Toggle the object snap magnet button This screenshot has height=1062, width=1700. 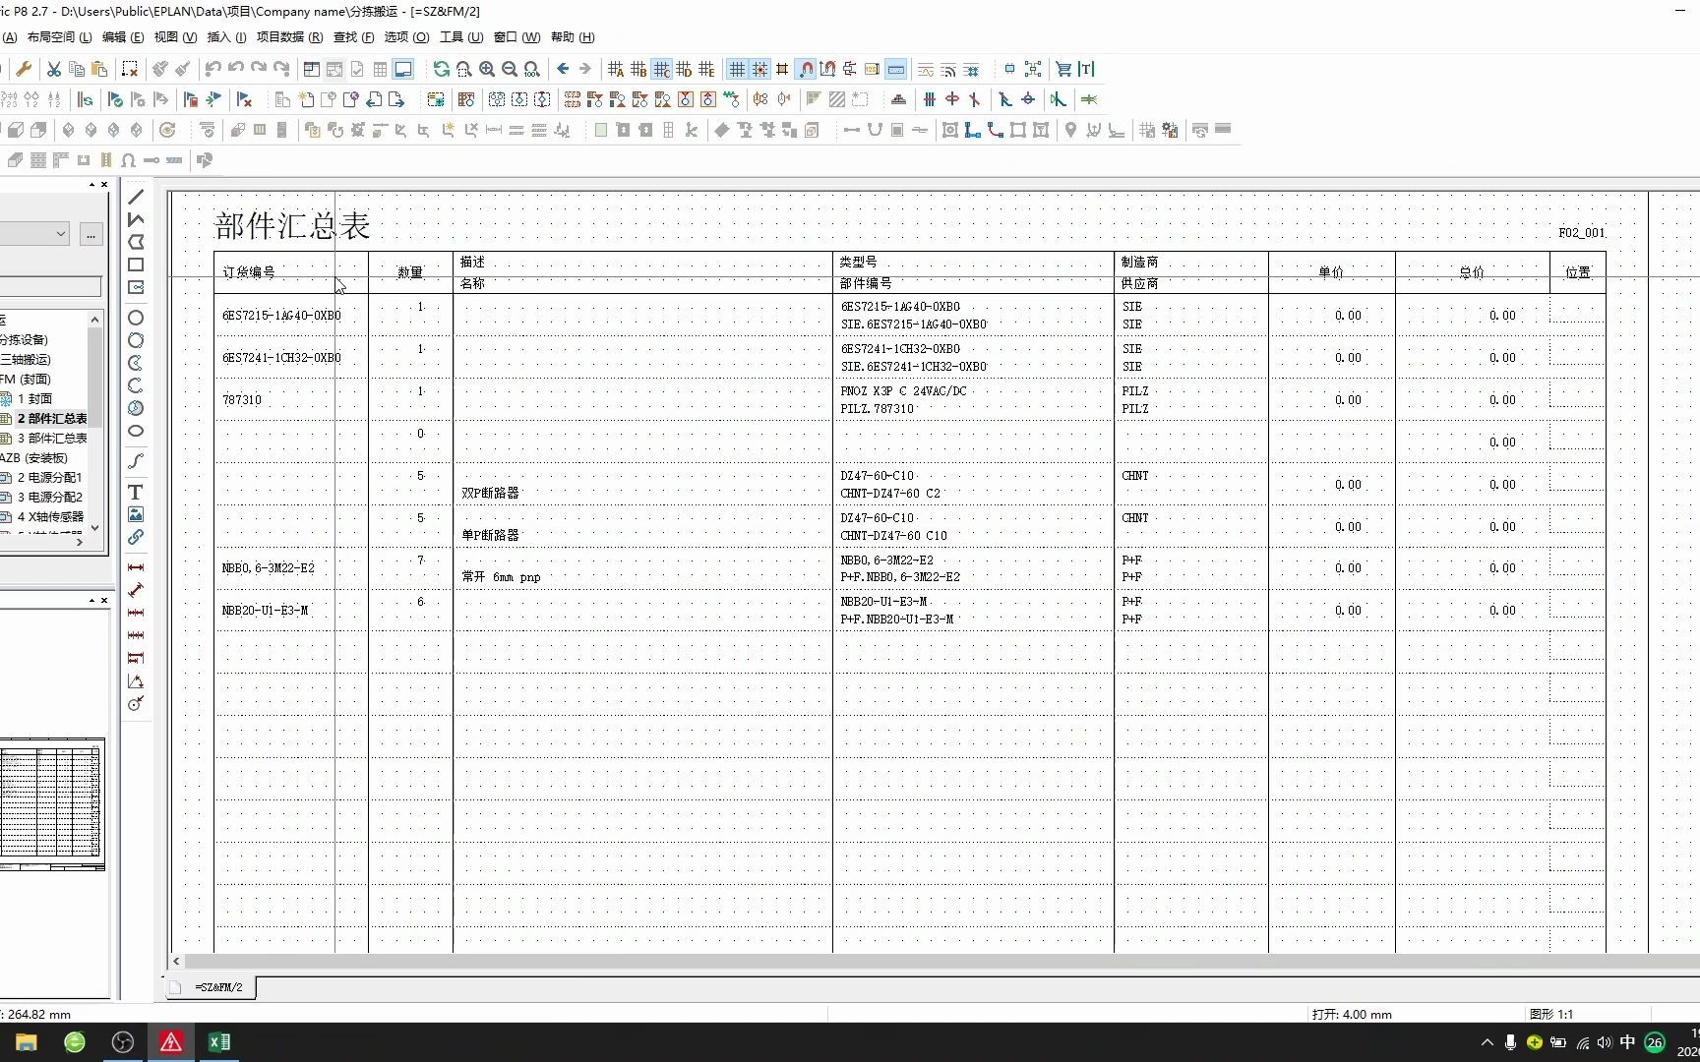click(806, 69)
